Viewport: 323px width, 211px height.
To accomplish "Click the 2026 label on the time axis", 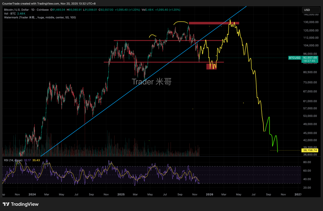I will coord(209,194).
